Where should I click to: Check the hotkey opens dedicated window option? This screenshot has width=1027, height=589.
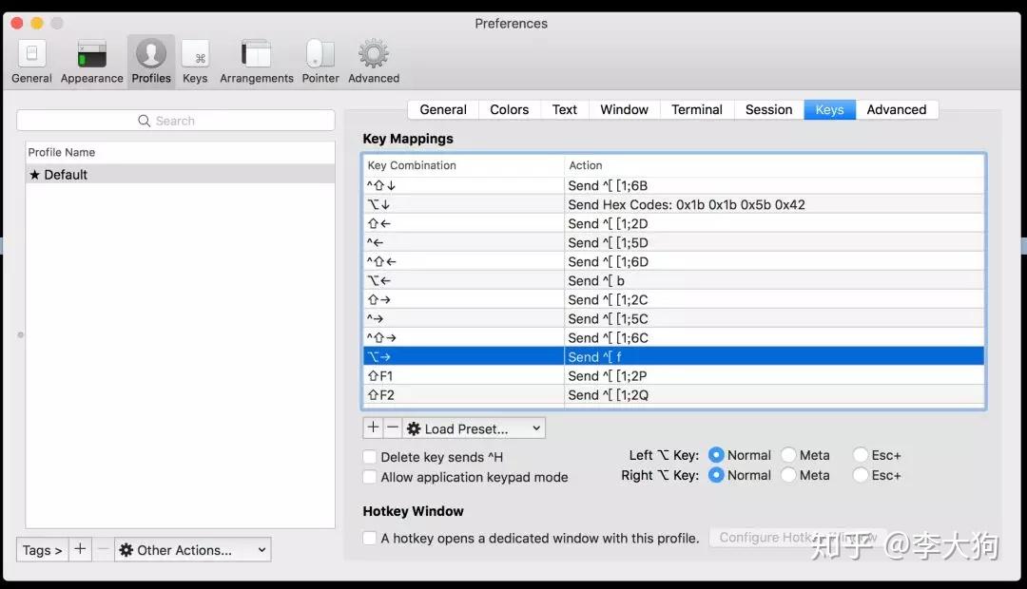point(370,538)
